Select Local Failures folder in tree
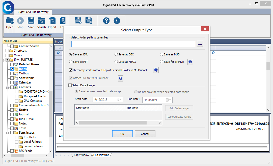Viewport: 273px width, 166px height. (x=33, y=142)
